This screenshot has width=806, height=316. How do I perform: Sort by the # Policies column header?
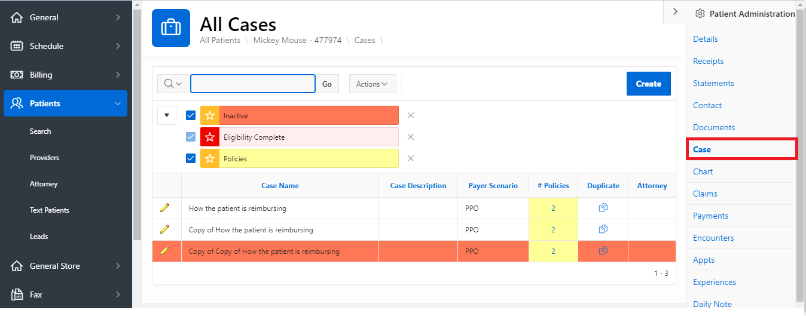click(x=553, y=186)
